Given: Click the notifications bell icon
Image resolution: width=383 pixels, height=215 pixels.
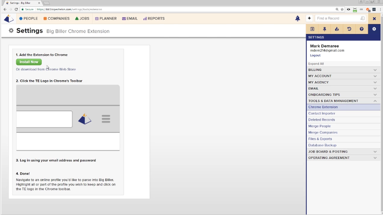Looking at the screenshot, I should [297, 19].
